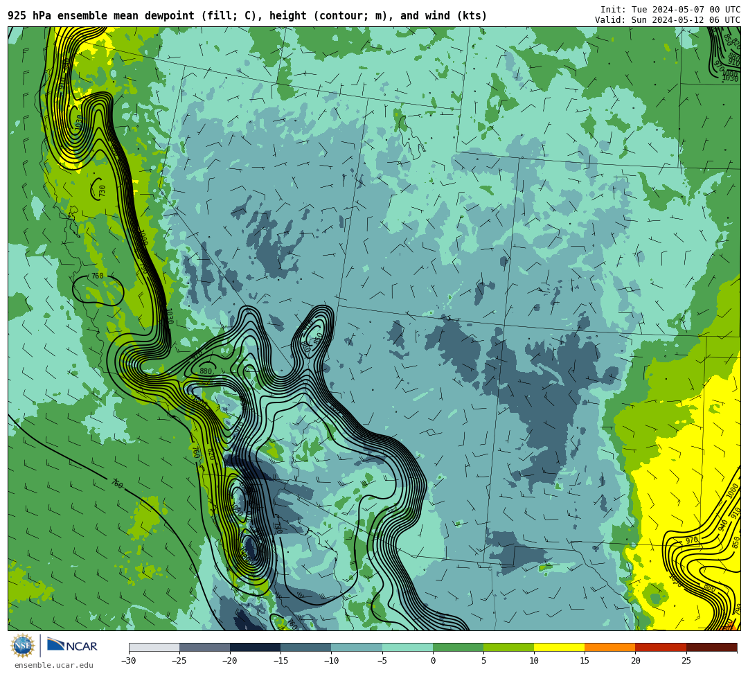
Task: Click the Valid time label
Action: point(668,20)
